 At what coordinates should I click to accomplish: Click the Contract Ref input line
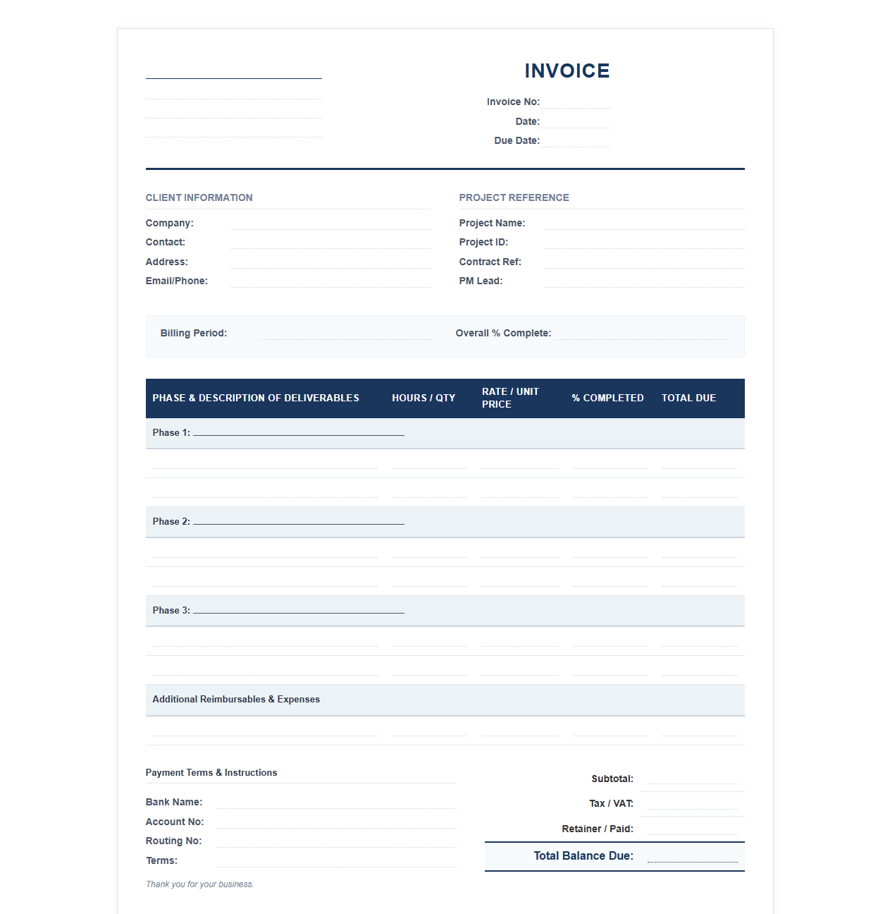pos(644,262)
